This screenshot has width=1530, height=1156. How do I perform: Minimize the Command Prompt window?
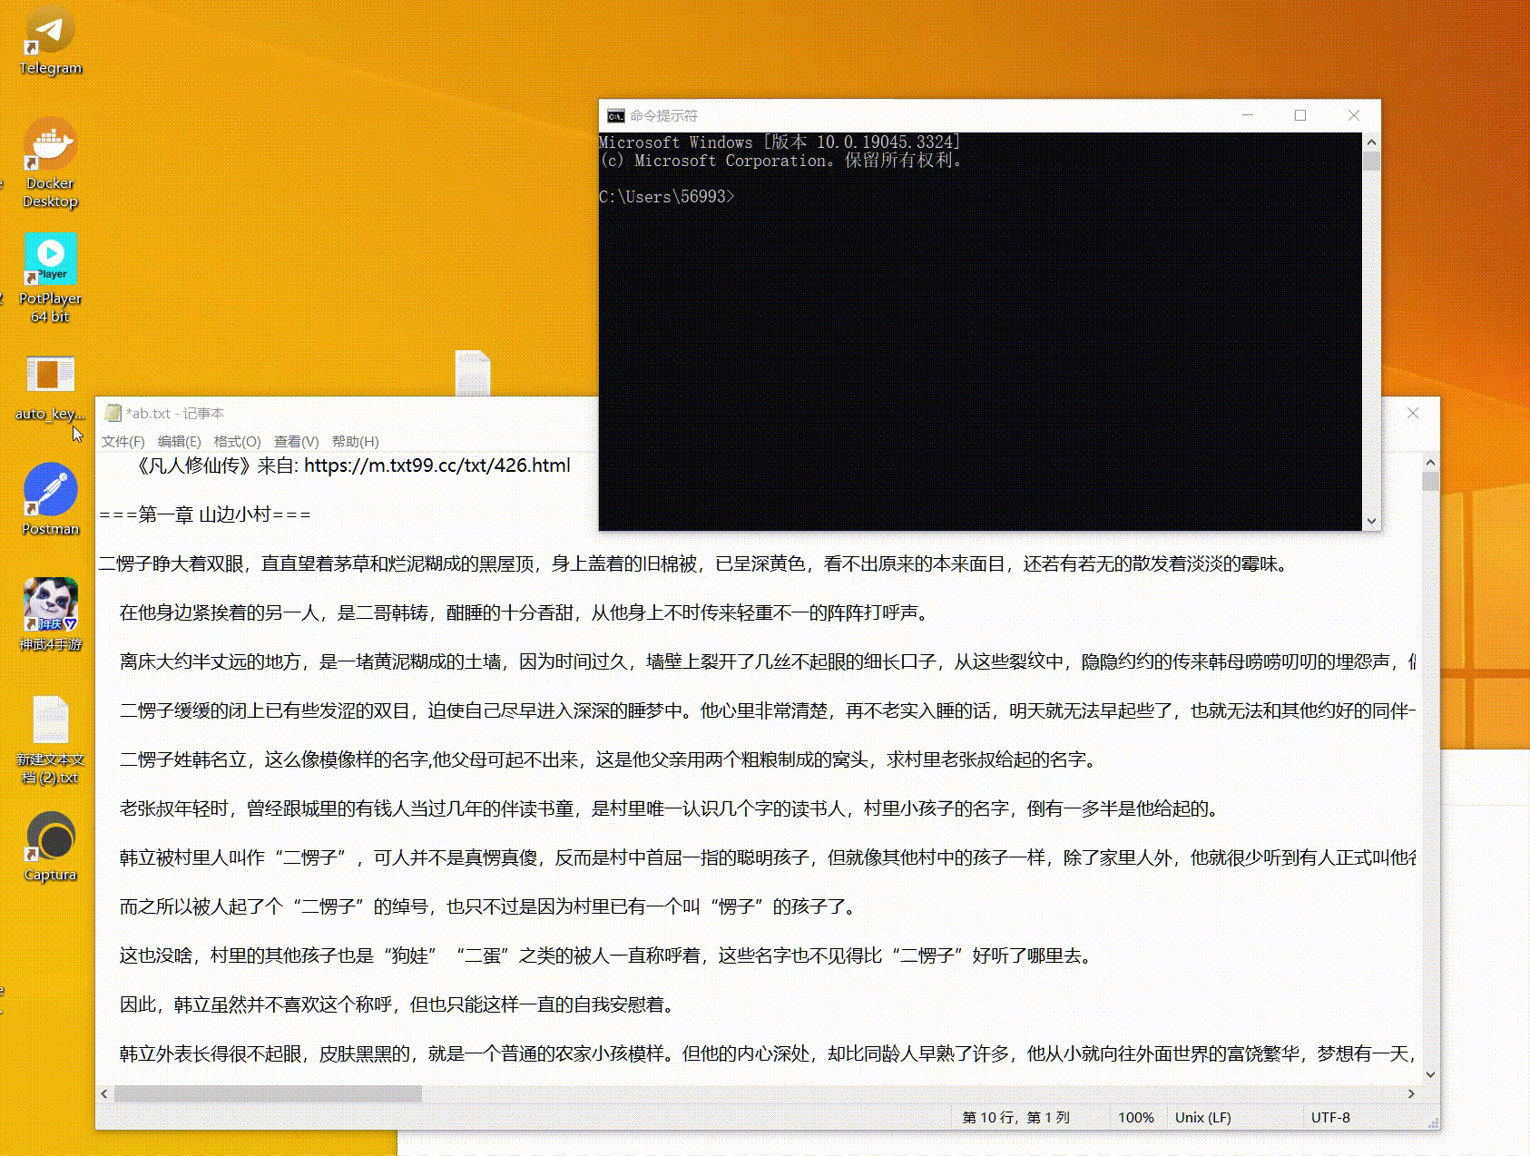pos(1248,115)
